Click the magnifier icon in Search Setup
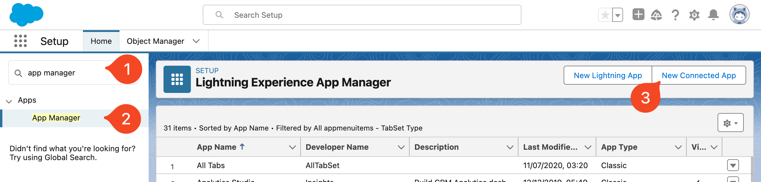The height and width of the screenshot is (182, 761). 219,15
